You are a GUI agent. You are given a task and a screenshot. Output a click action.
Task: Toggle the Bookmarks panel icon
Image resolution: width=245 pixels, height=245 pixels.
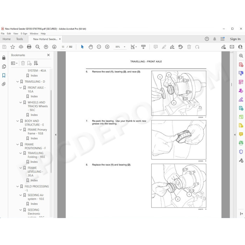click(4, 75)
